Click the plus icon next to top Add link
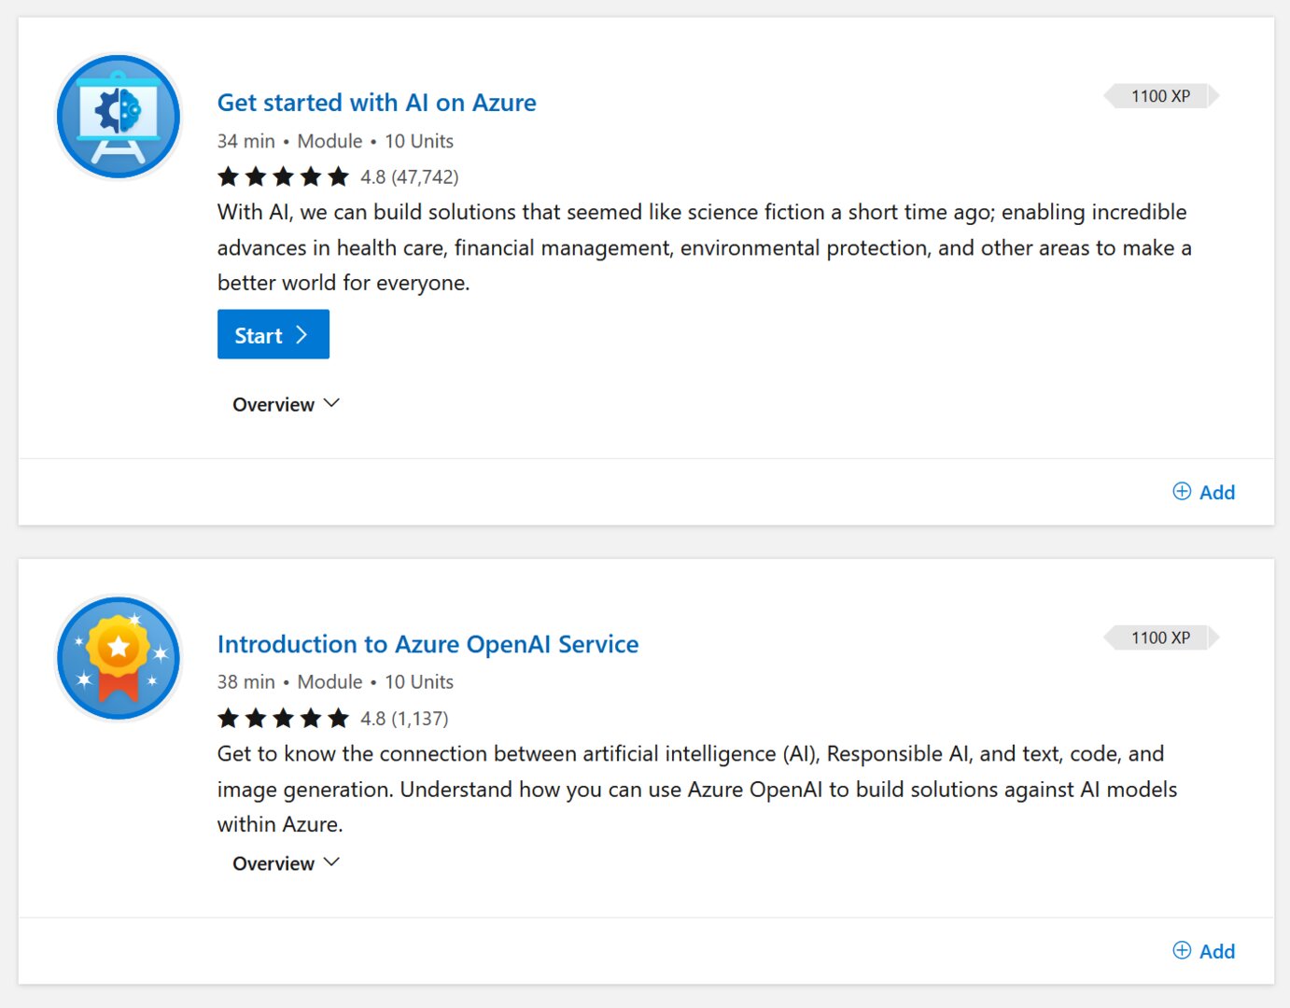The image size is (1290, 1008). (x=1182, y=490)
